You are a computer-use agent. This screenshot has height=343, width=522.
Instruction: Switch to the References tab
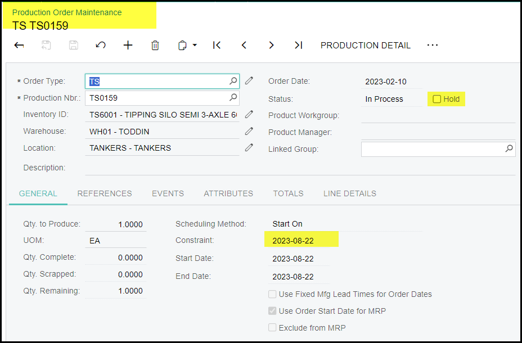coord(105,193)
